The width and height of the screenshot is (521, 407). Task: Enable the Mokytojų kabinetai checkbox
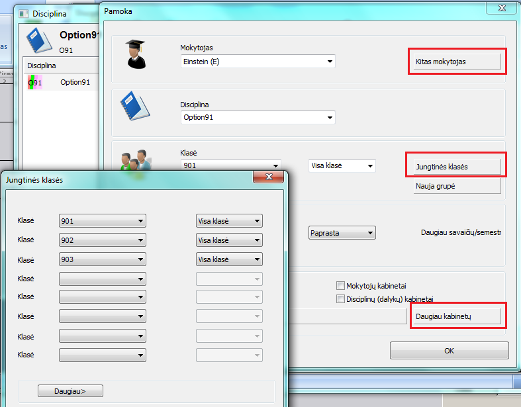pyautogui.click(x=340, y=286)
